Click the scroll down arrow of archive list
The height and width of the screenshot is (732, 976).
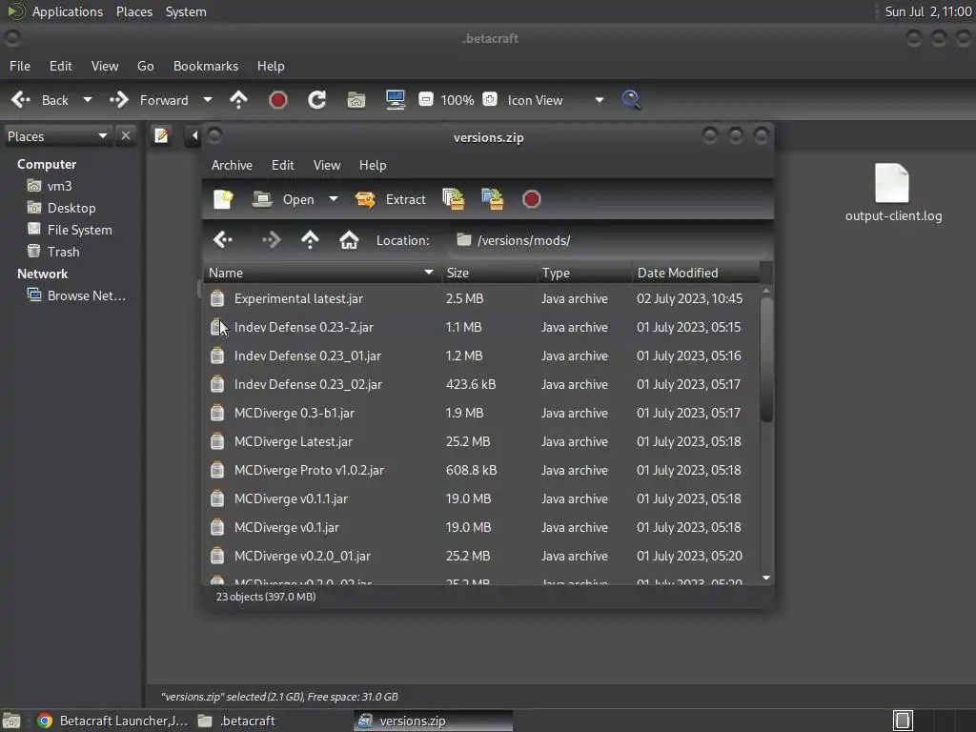click(x=767, y=579)
